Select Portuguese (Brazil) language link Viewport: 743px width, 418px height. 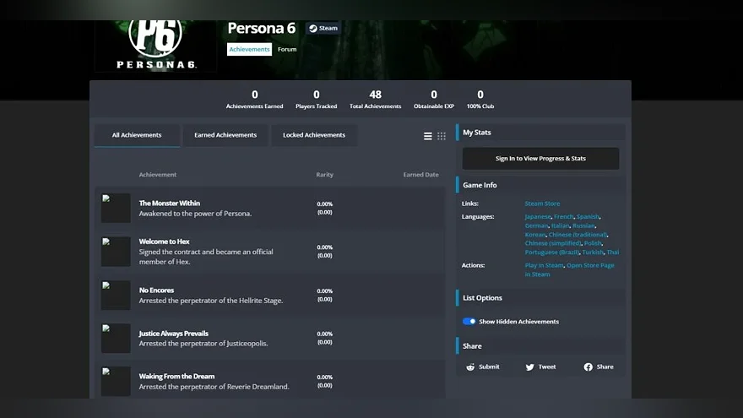[552, 252]
